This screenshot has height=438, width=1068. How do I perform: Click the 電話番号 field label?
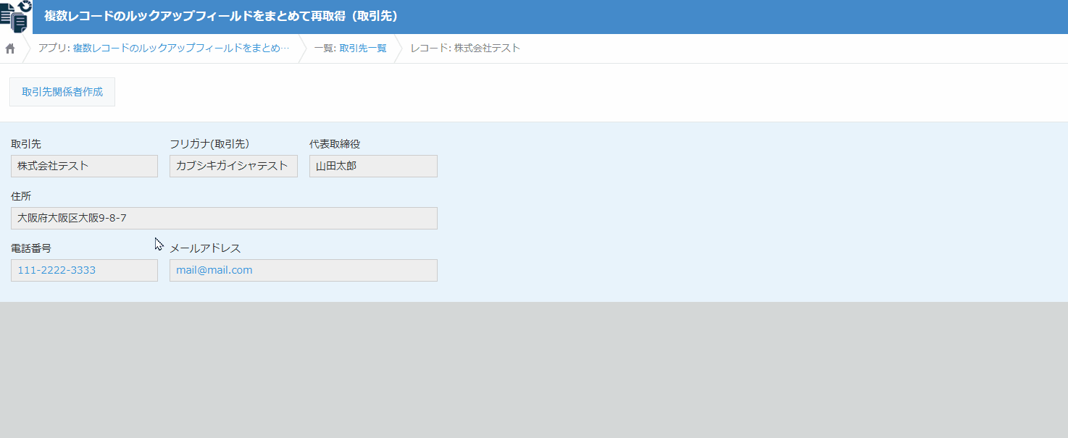tap(31, 248)
